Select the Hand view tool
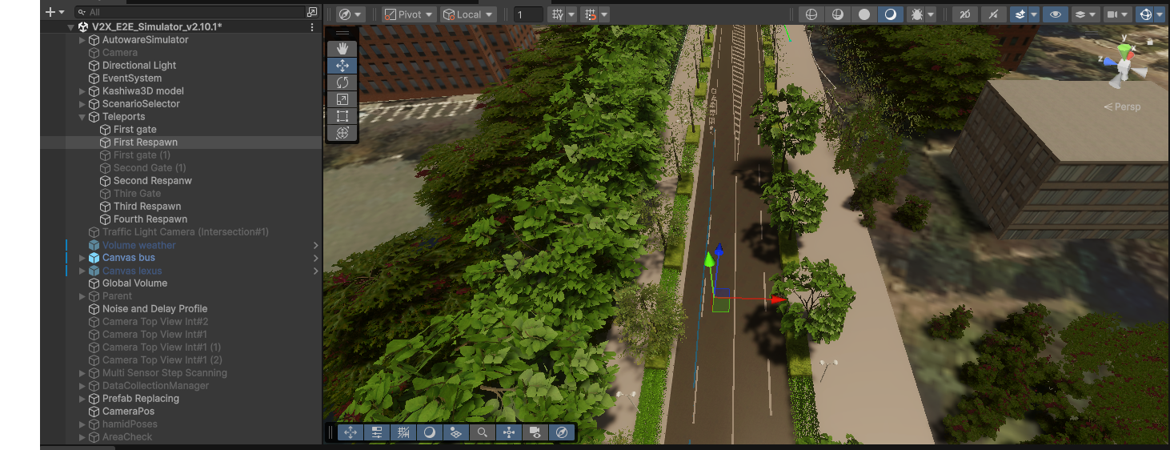Image resolution: width=1170 pixels, height=450 pixels. (x=343, y=49)
